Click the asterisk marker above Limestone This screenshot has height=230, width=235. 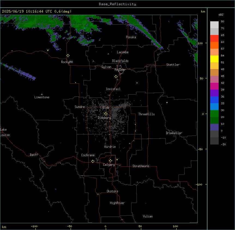(42, 94)
